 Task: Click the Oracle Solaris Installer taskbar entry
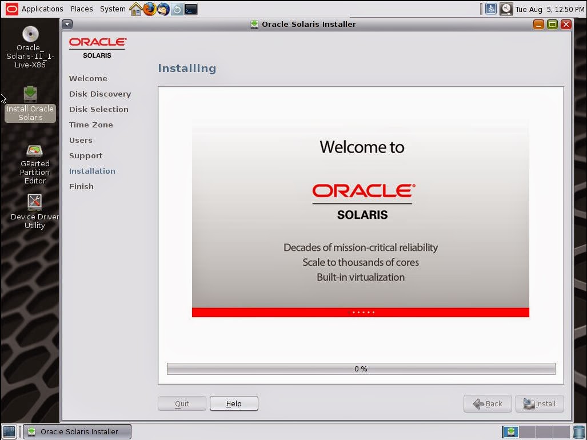coord(76,431)
